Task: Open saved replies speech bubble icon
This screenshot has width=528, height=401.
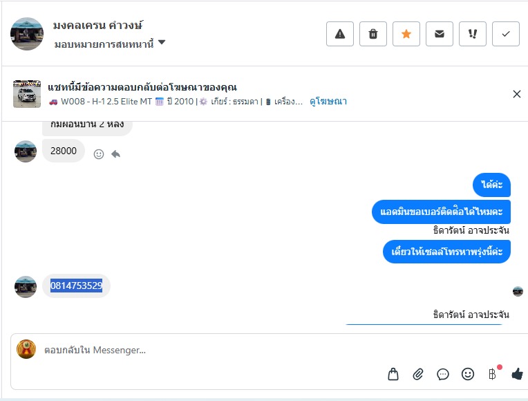Action: pos(443,374)
